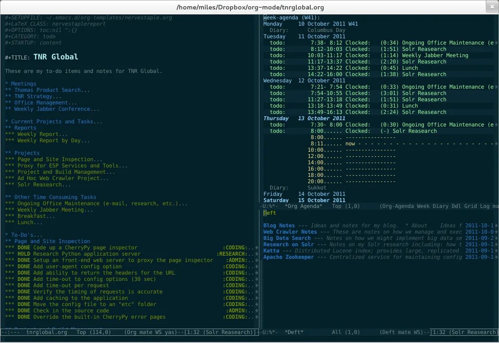Screen dimensions: 499x343
Task: Expand the To-Do's heading
Action: [24, 235]
